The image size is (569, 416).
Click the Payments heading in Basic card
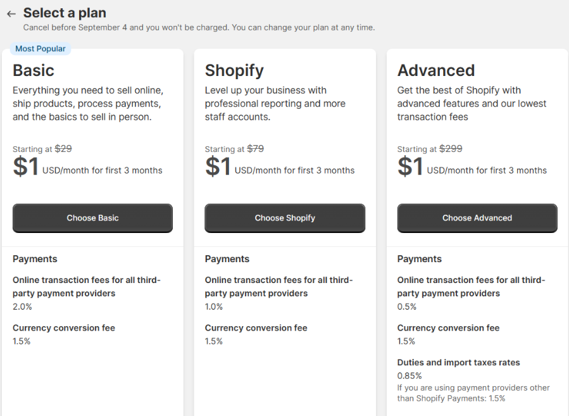[x=35, y=259]
